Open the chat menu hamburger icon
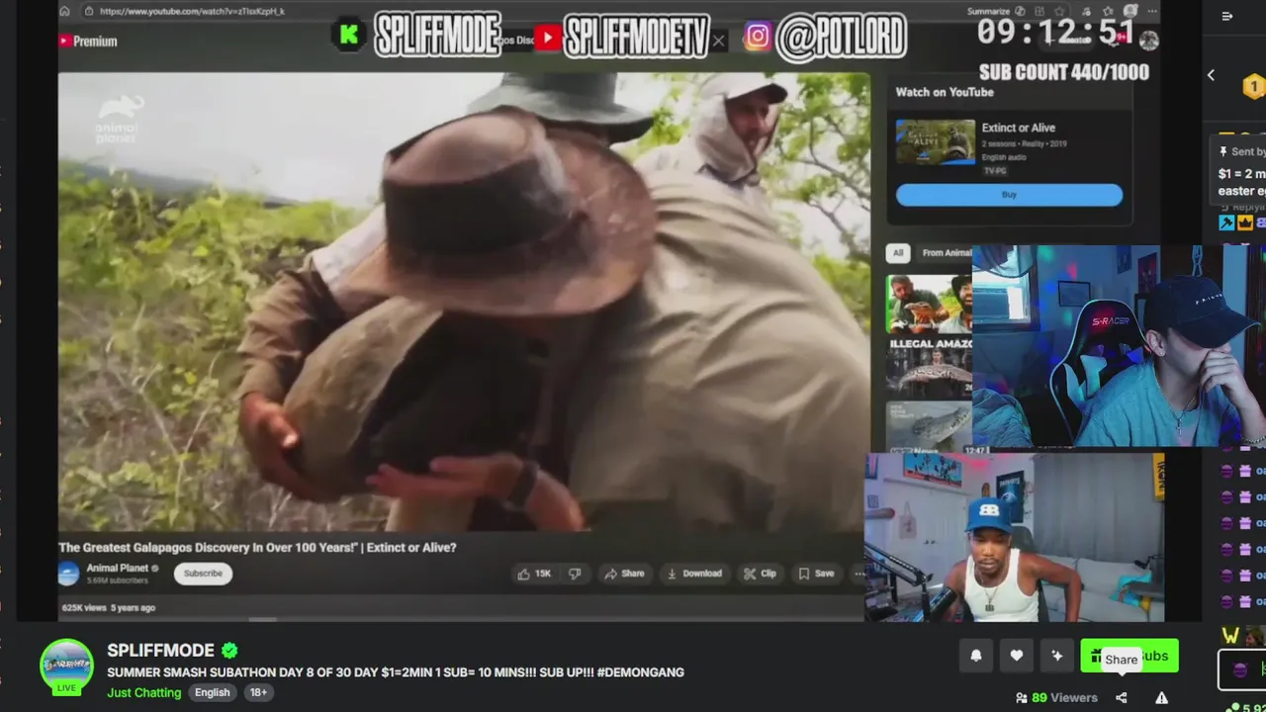Viewport: 1266px width, 712px height. (1227, 16)
